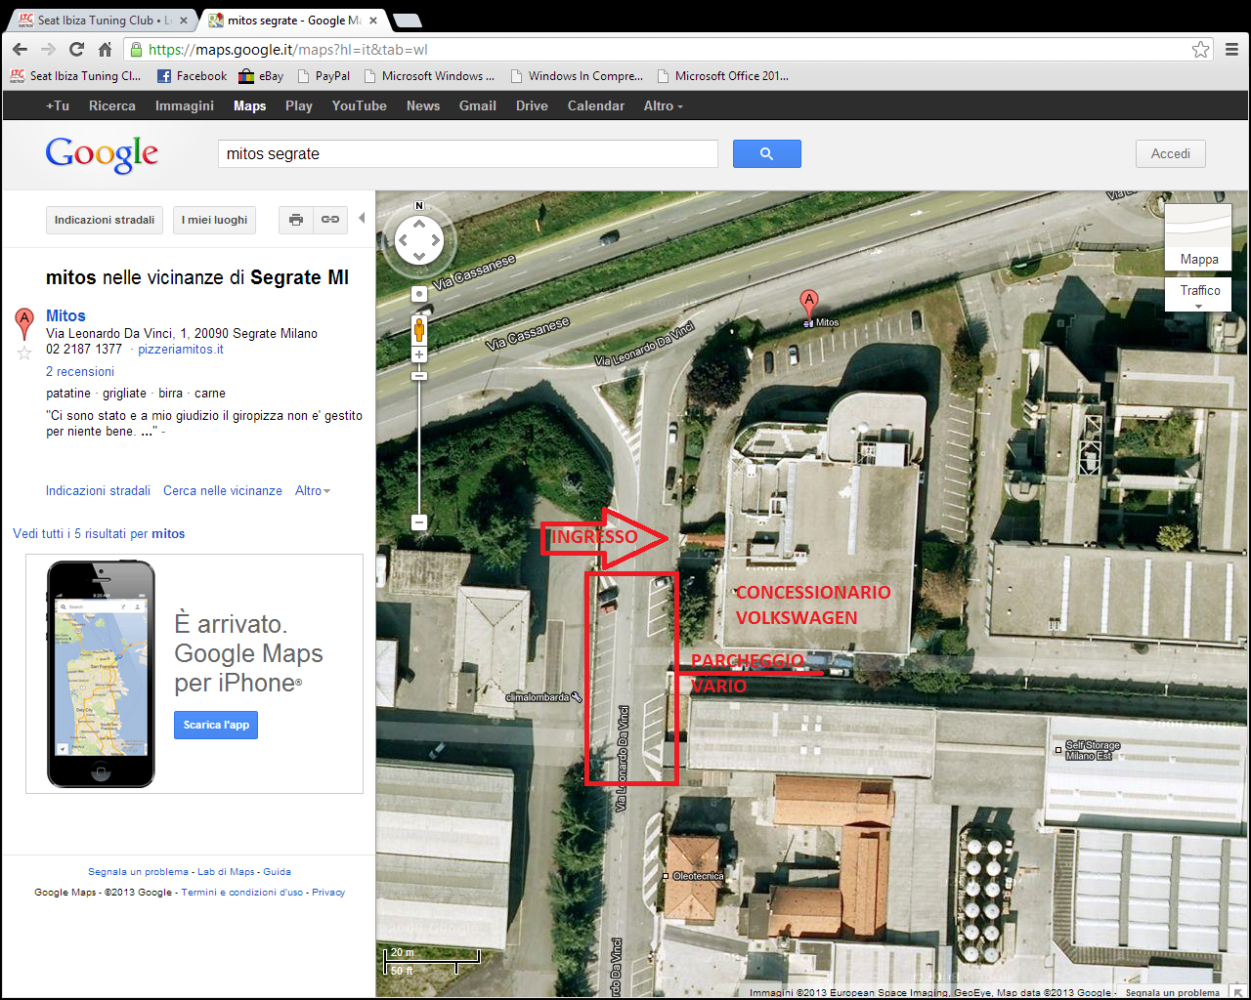Click the show my location button
The height and width of the screenshot is (1000, 1251).
tap(419, 294)
